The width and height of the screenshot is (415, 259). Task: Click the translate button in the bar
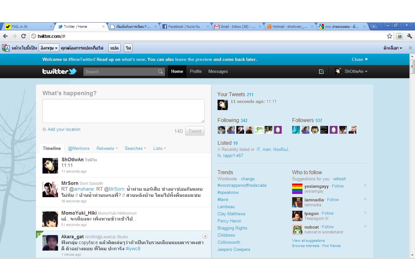click(114, 48)
